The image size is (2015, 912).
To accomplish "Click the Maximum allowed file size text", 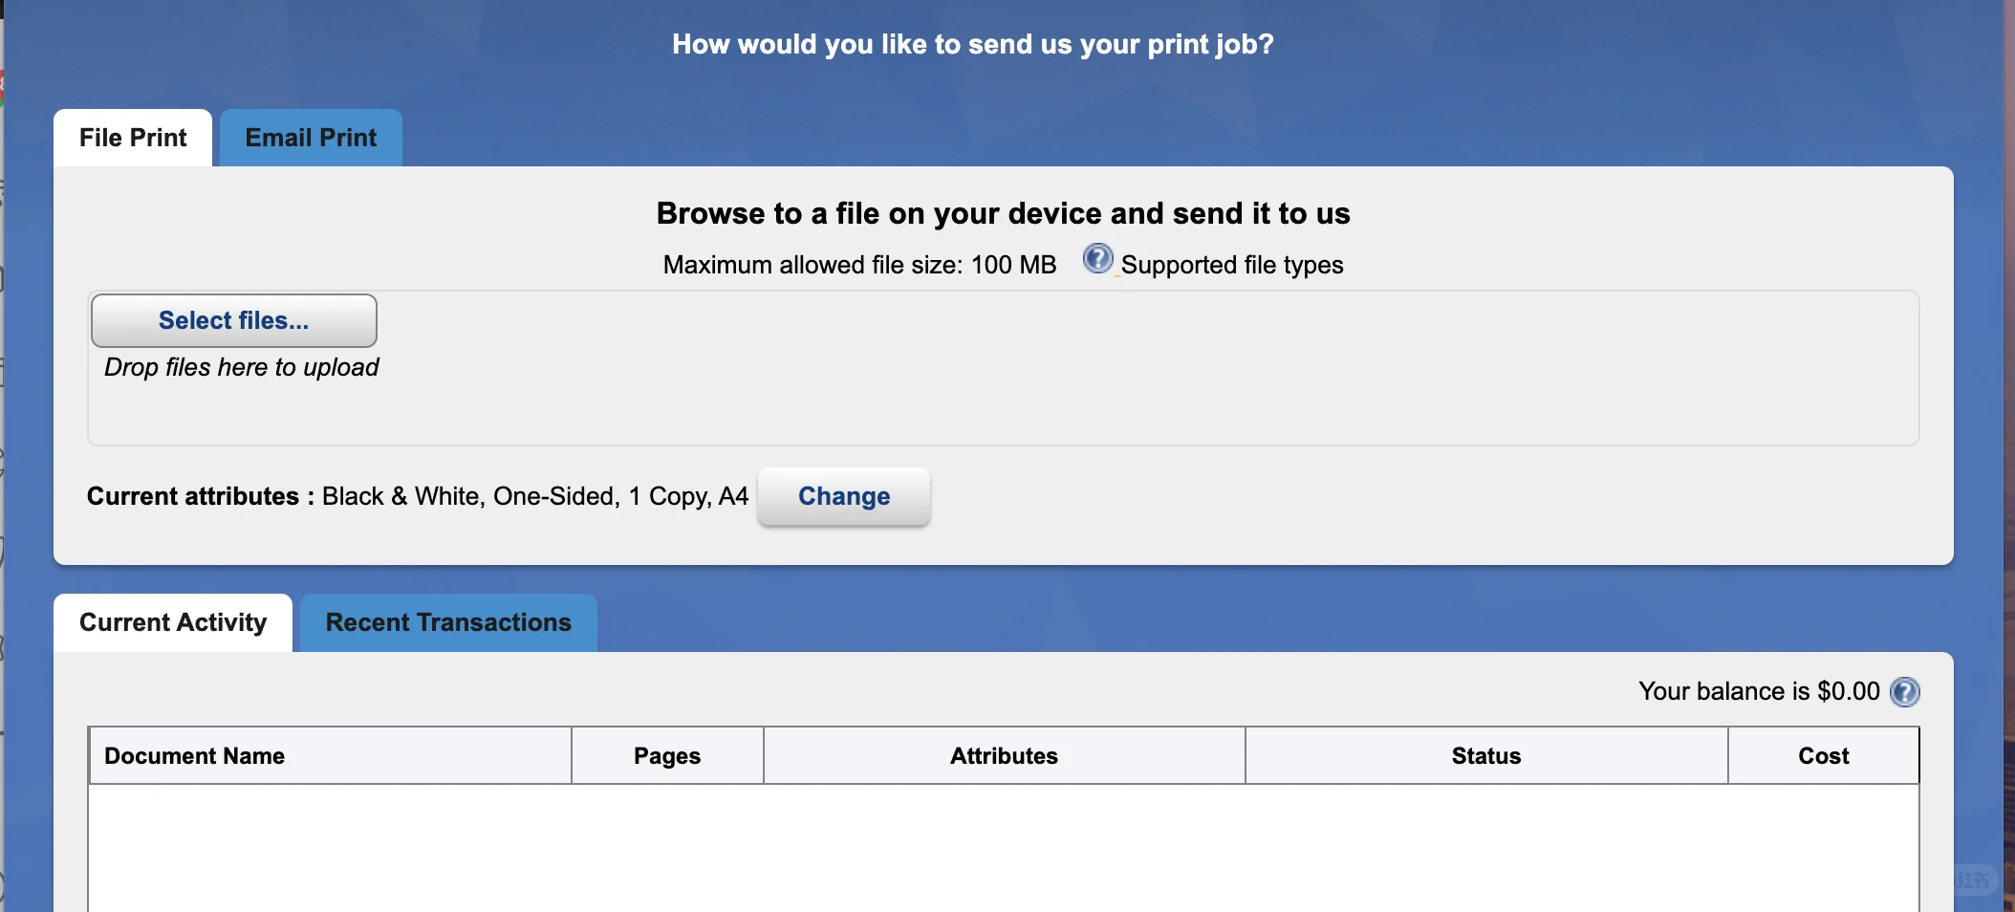I will (859, 265).
